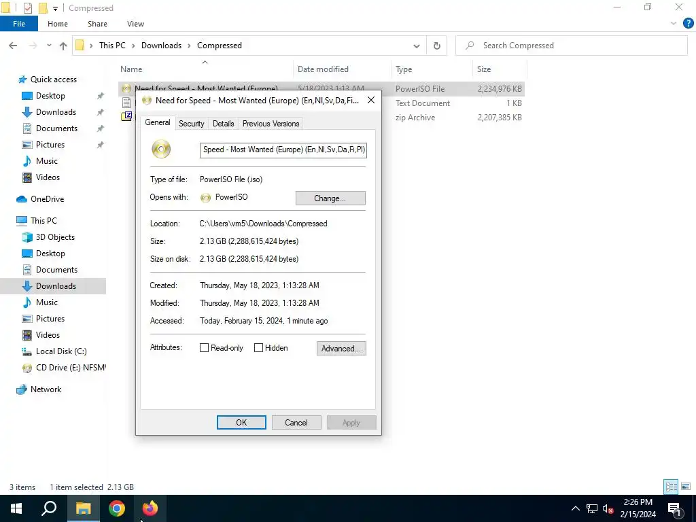Select This PC in navigation pane
696x522 pixels.
pyautogui.click(x=43, y=221)
